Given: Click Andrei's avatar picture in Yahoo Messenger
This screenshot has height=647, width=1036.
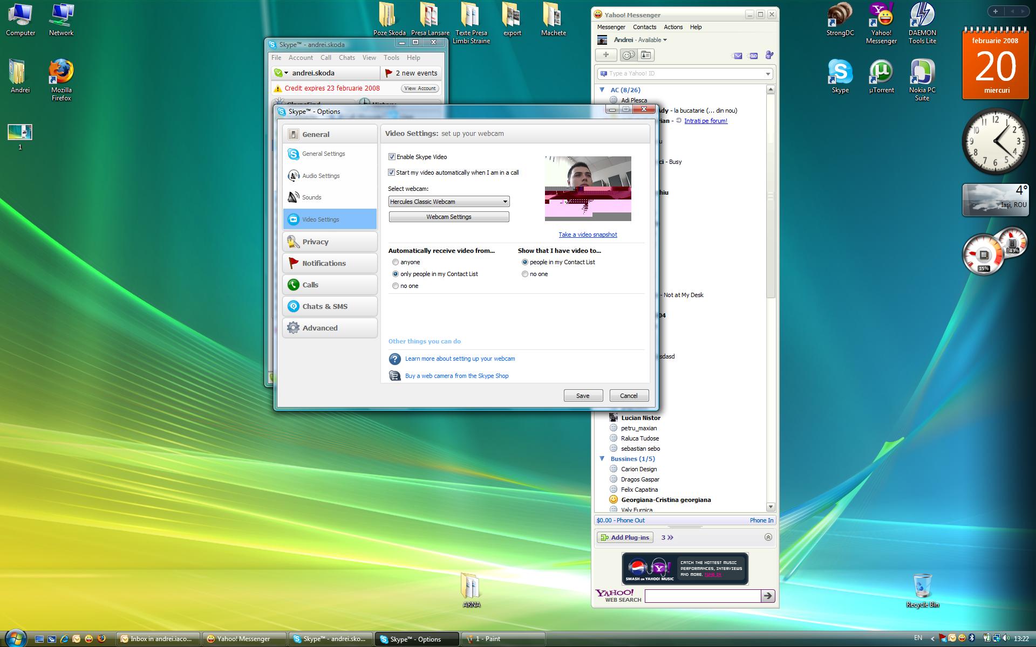Looking at the screenshot, I should [x=602, y=40].
